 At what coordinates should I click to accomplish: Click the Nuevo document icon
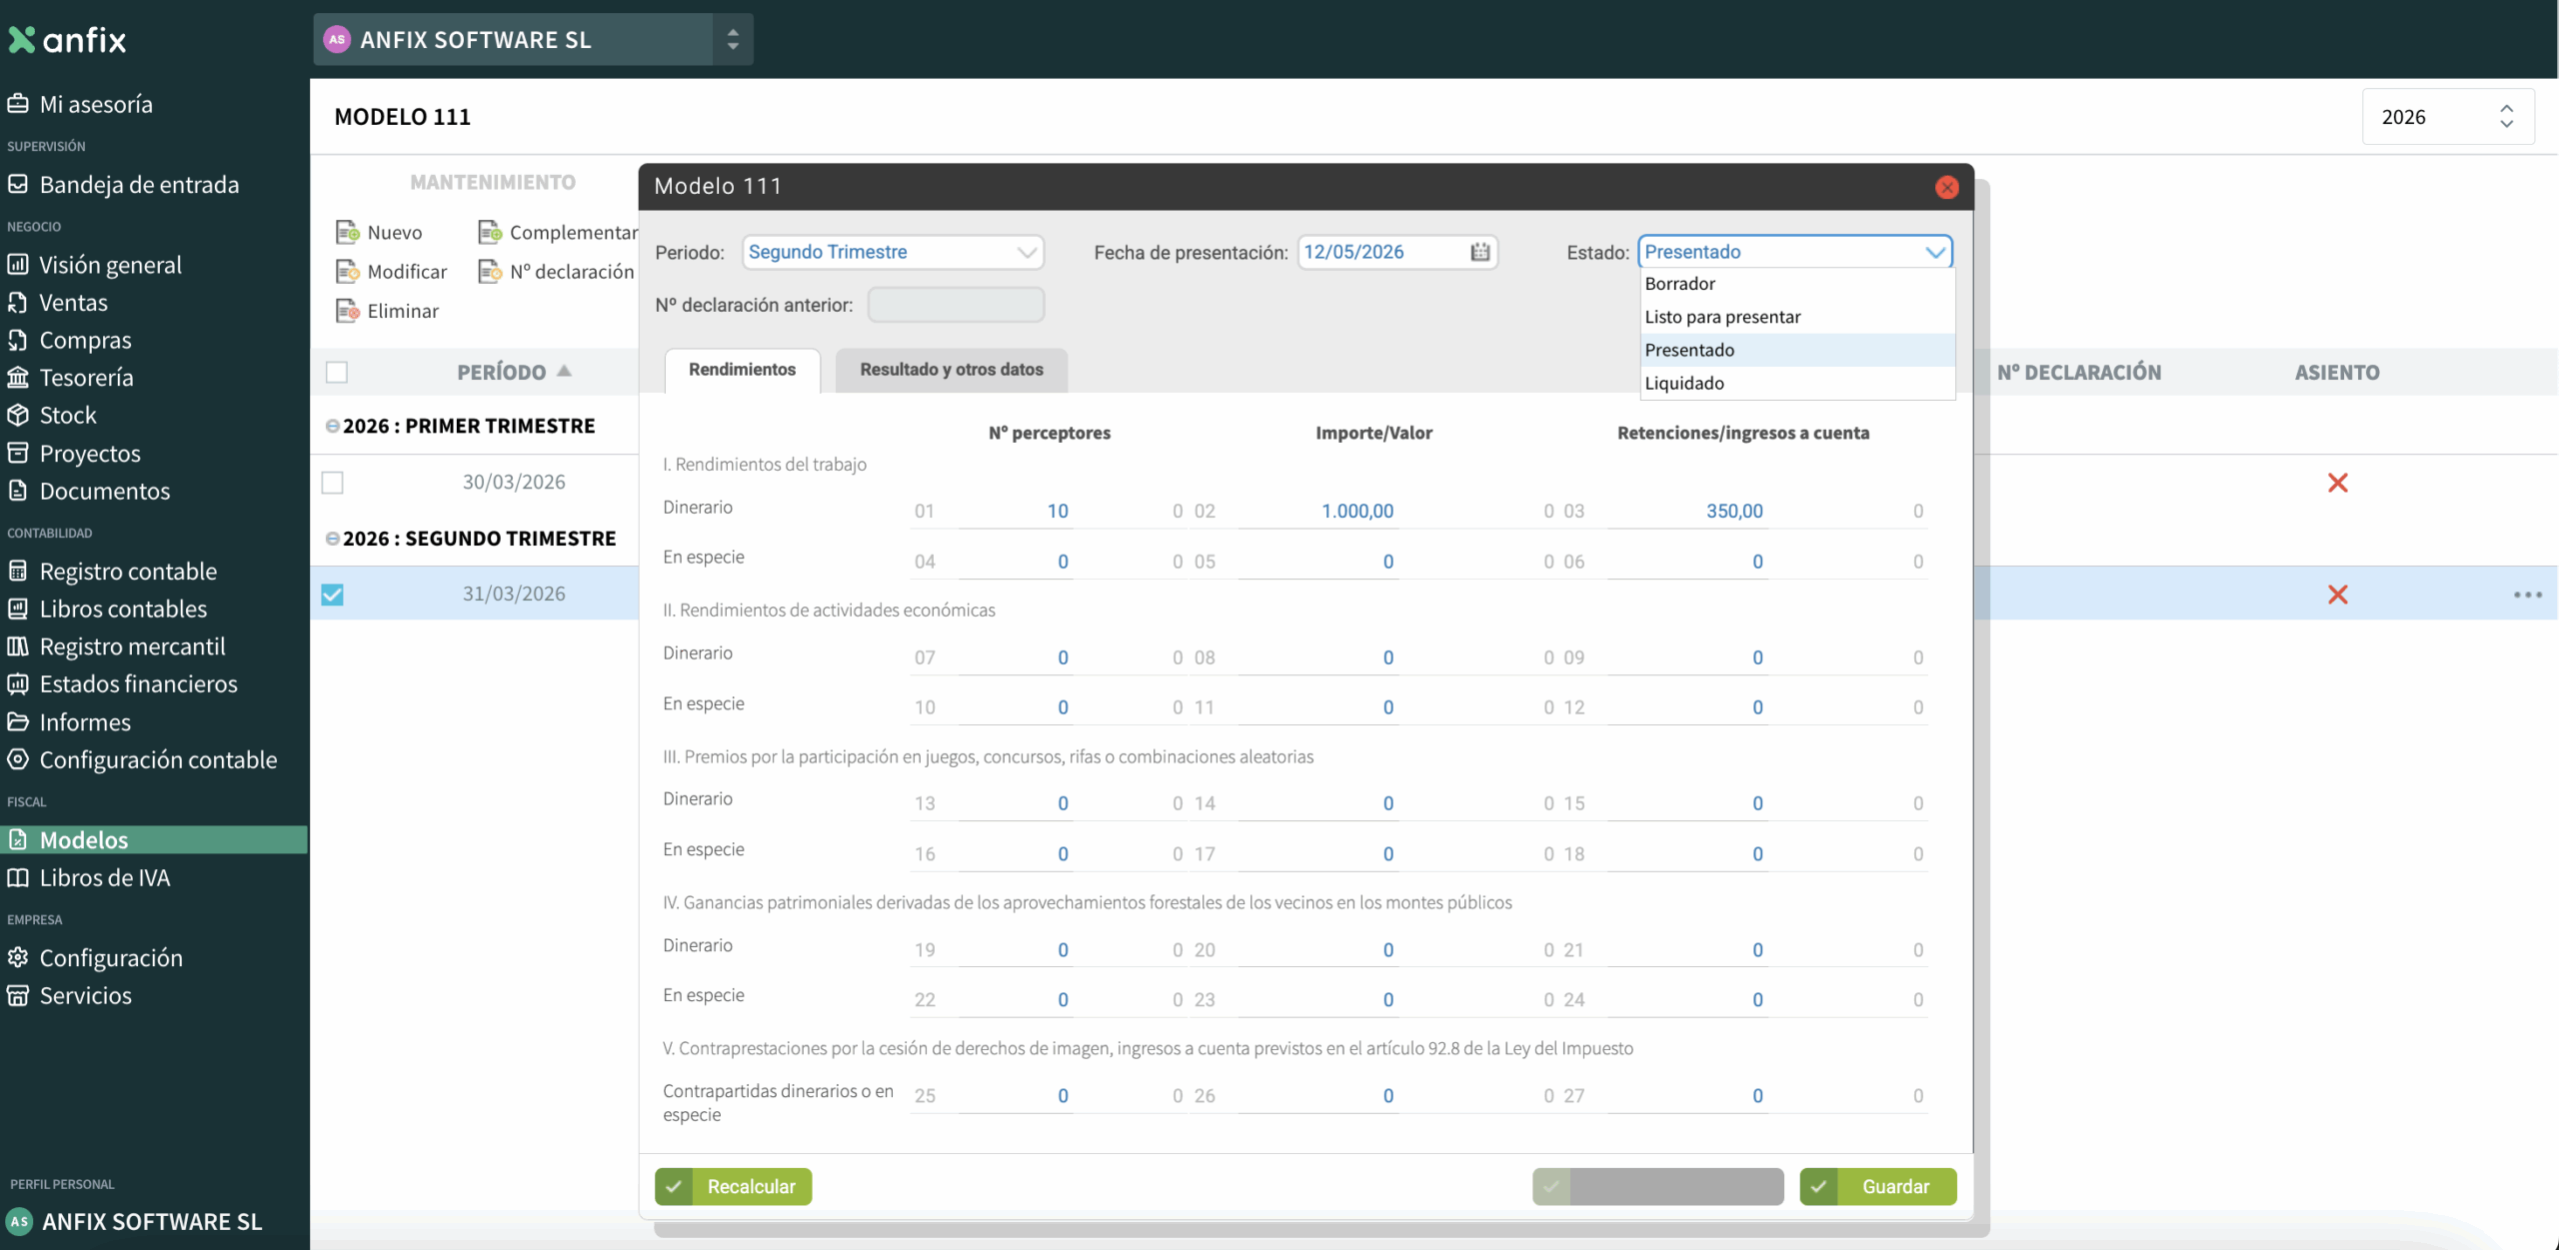click(347, 233)
